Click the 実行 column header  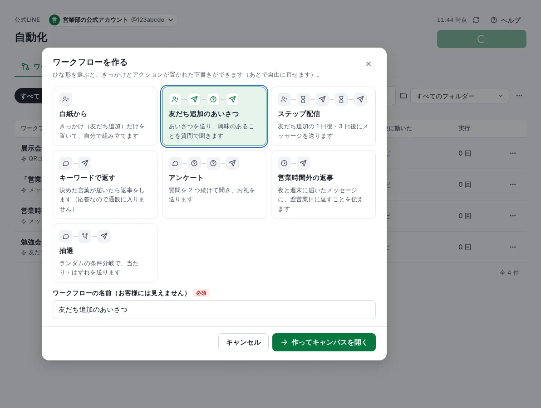[x=464, y=128]
